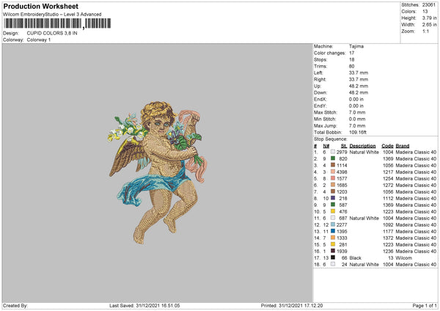
Task: Click the Right extent label
Action: 320,79
